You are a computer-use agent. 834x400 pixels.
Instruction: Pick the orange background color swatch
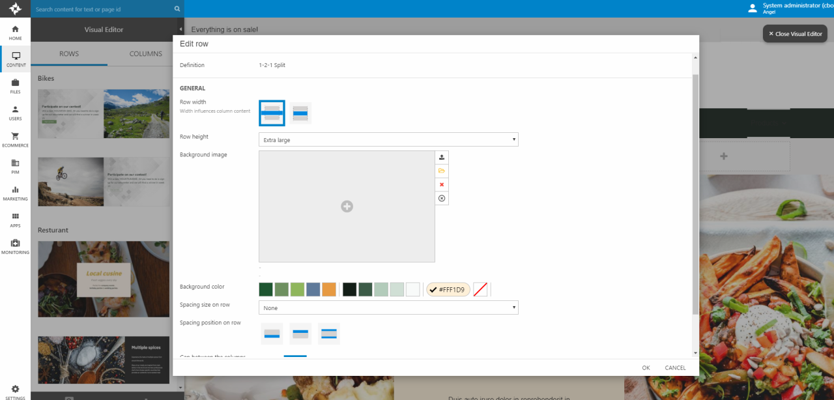click(x=329, y=289)
